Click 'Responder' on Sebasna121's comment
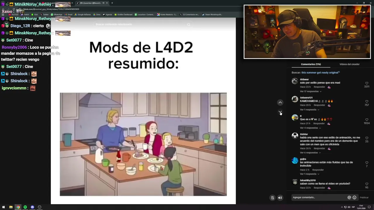Screen dimensions: 374x210 click(319, 105)
